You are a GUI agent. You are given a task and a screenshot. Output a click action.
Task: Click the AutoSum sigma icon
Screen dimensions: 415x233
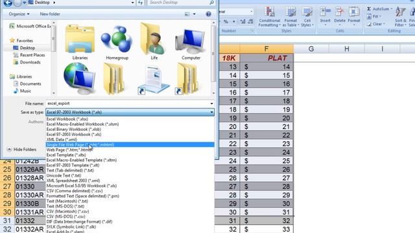point(369,8)
